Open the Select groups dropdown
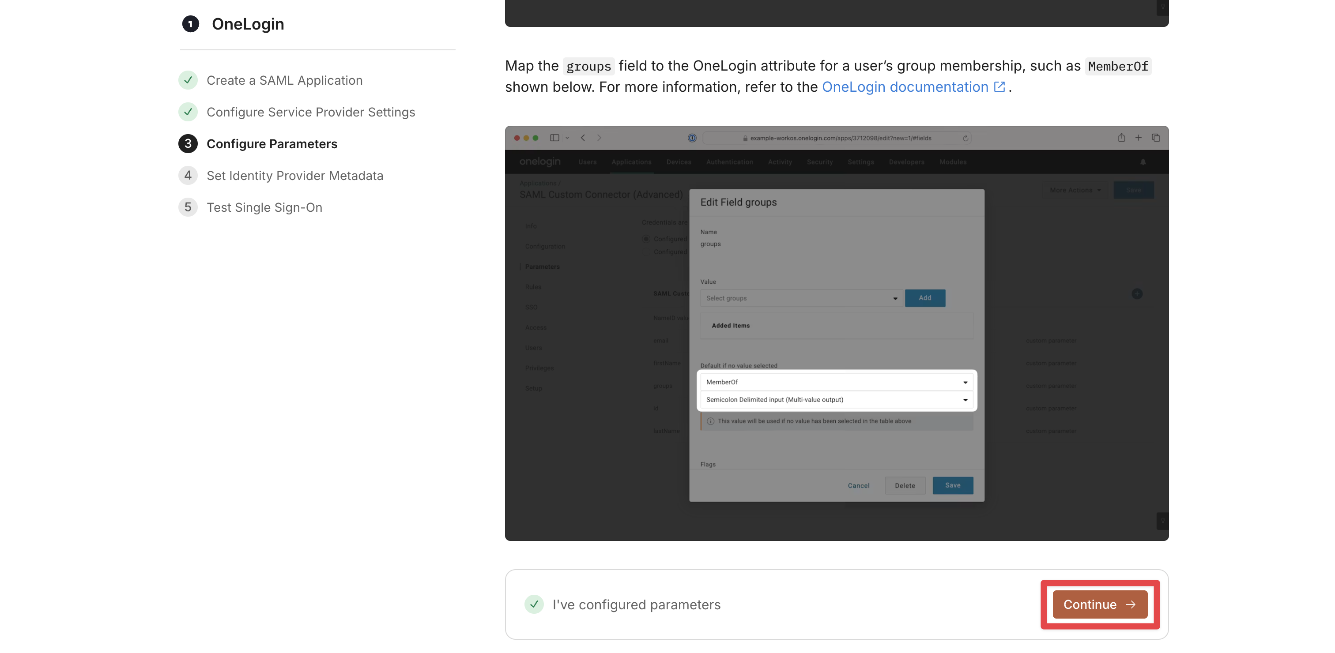Viewport: 1335px width, 653px height. coord(801,298)
